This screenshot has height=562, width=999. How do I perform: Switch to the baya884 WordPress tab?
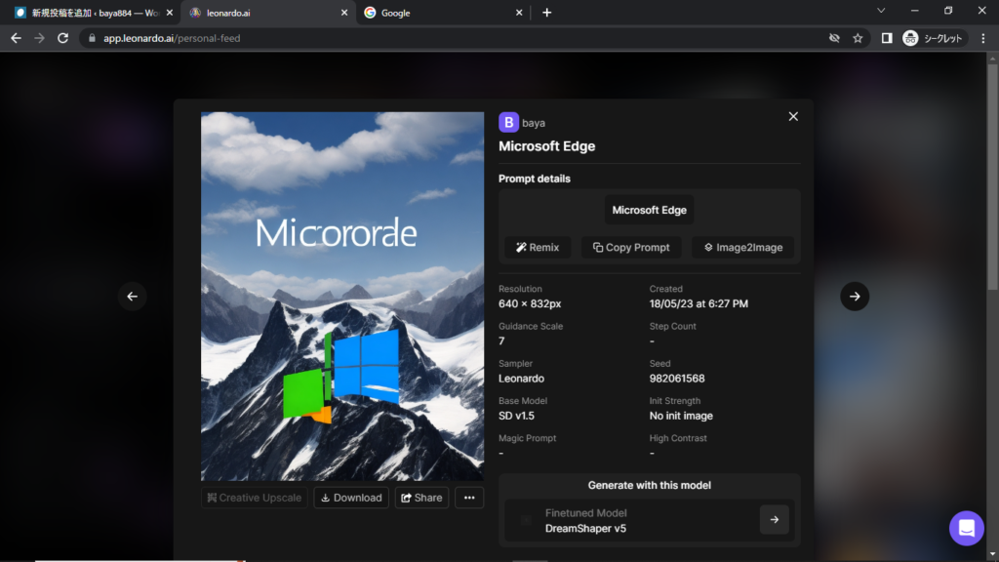point(88,13)
